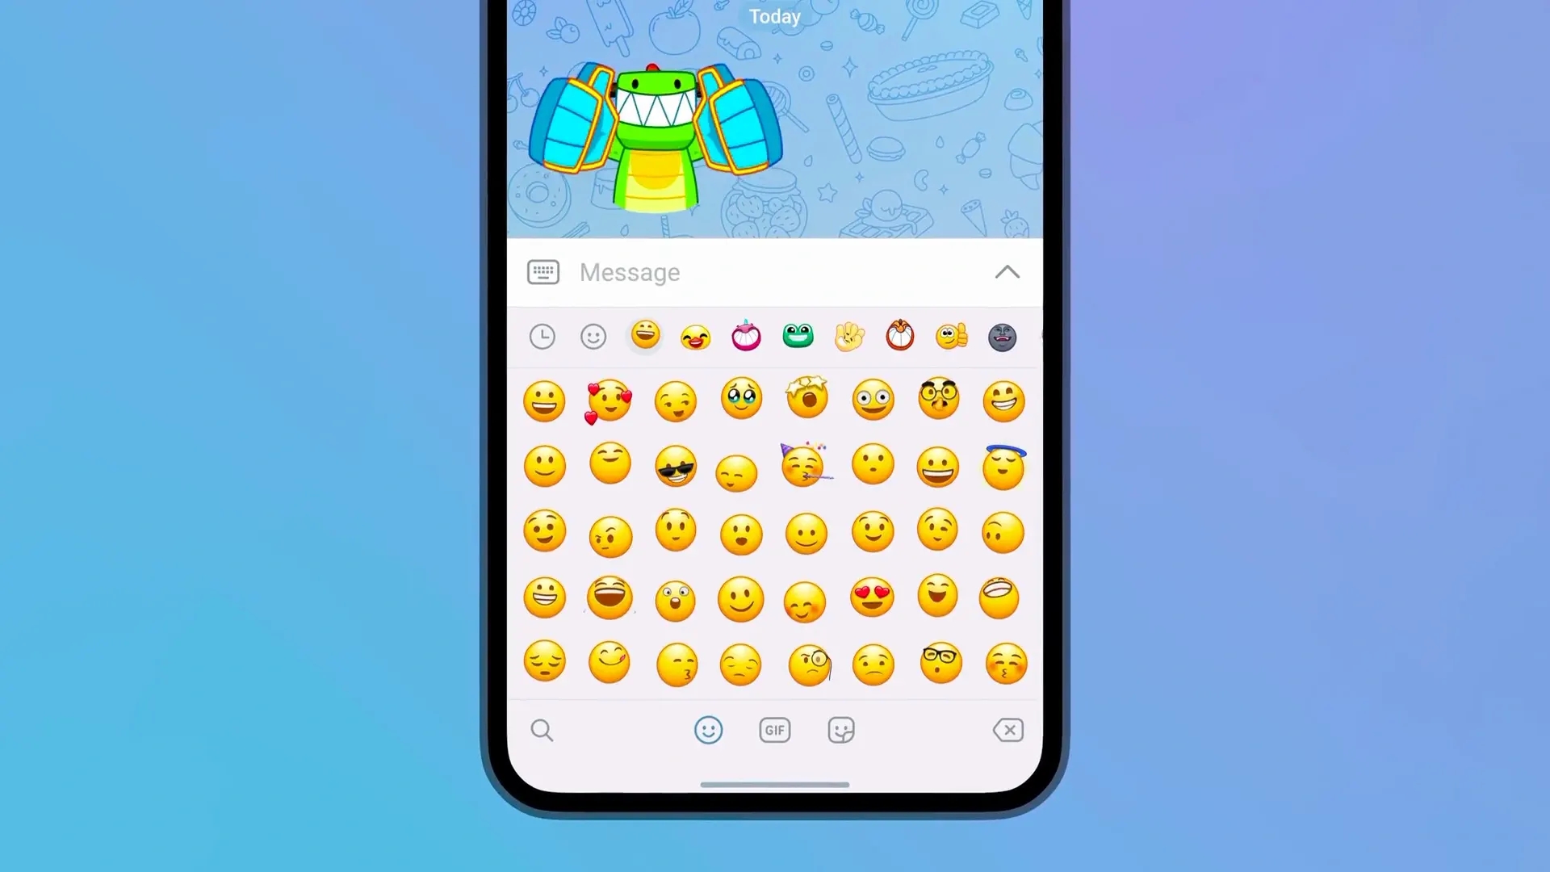This screenshot has height=872, width=1550.
Task: Expand the message input field
Action: coord(1007,271)
